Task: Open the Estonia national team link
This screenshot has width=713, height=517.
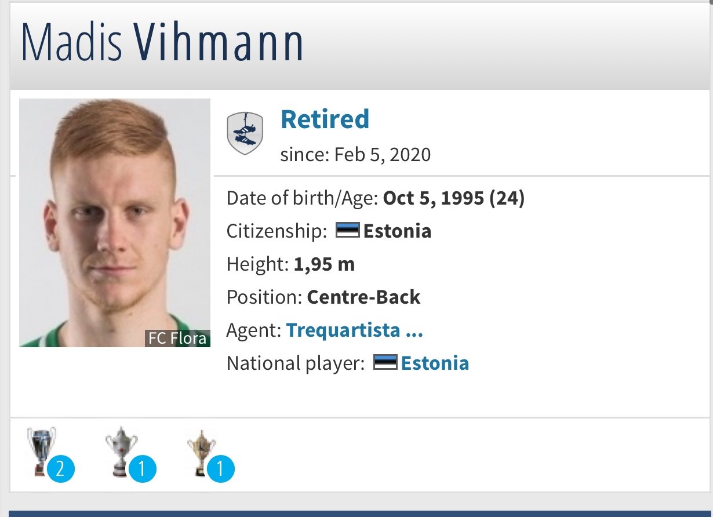Action: click(435, 363)
